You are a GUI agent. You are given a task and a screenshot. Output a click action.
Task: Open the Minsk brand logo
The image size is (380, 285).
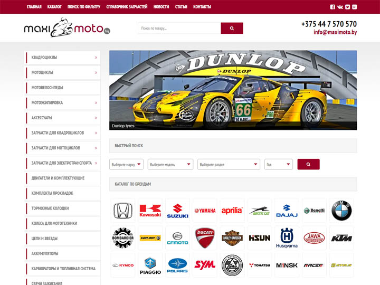[x=287, y=265]
